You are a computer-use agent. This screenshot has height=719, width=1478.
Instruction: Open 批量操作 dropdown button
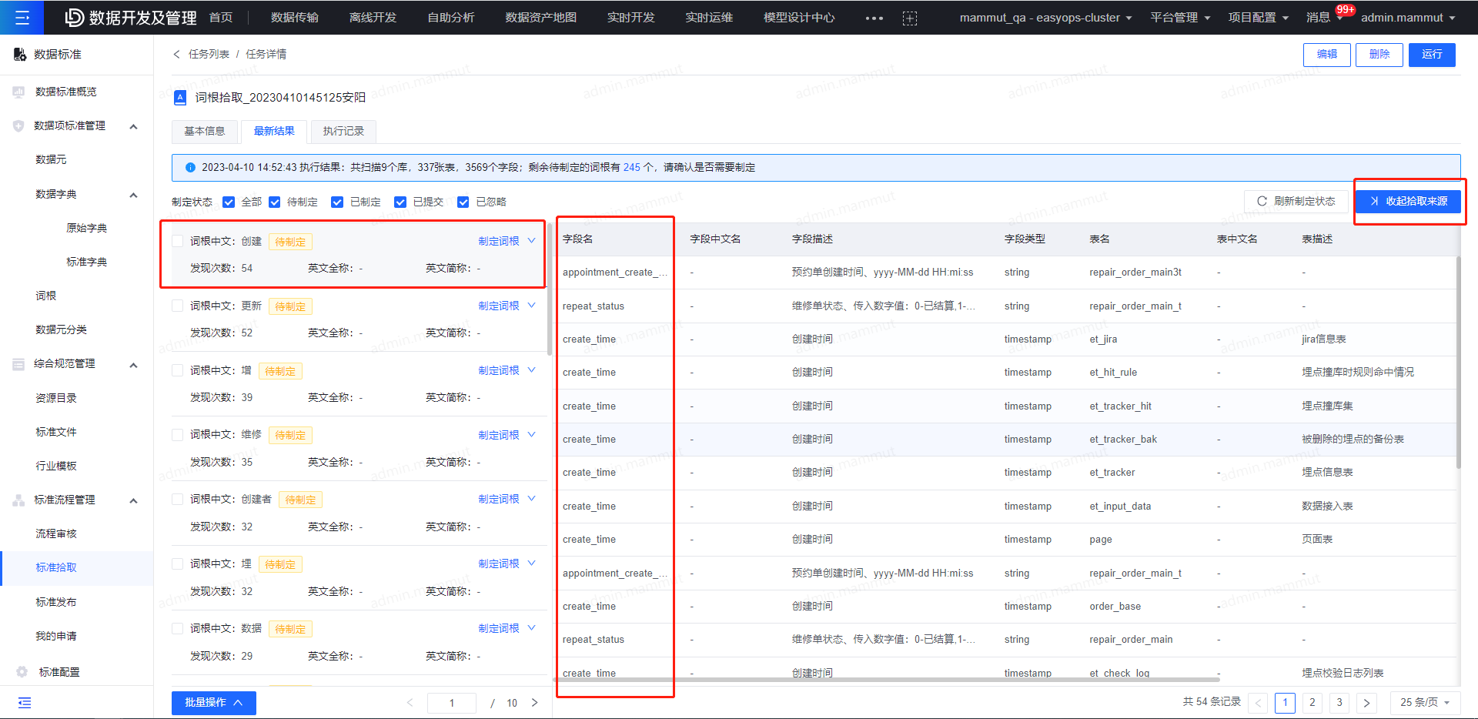pos(214,703)
